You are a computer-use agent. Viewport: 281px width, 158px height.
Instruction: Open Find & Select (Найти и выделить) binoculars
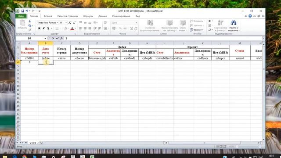pos(234,25)
